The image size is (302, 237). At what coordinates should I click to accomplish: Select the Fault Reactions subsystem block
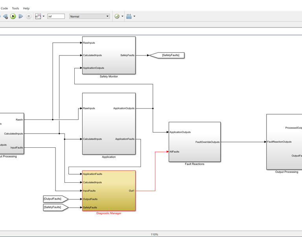[195, 142]
